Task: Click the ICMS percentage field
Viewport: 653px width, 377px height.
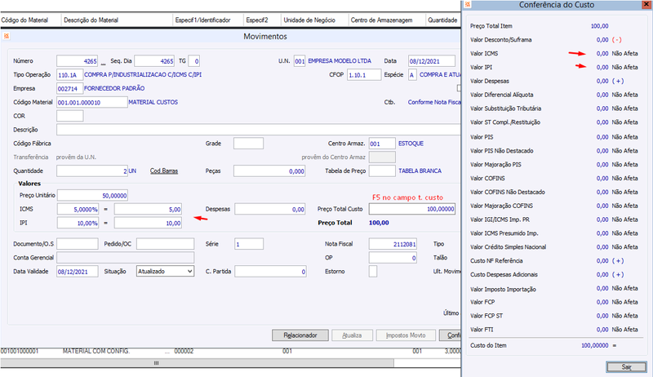Action: (x=78, y=209)
